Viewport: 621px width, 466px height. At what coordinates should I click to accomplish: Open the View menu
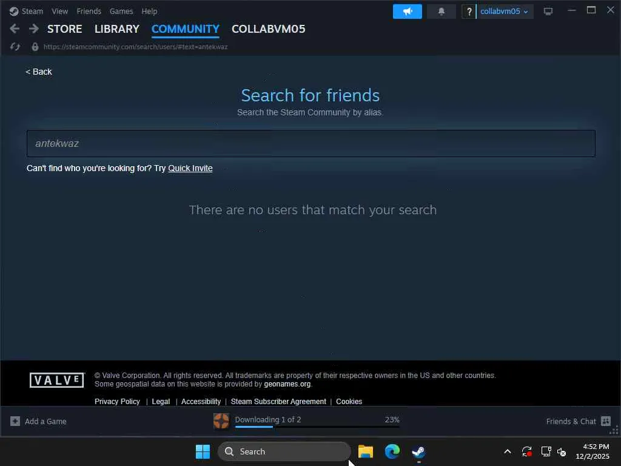tap(60, 11)
